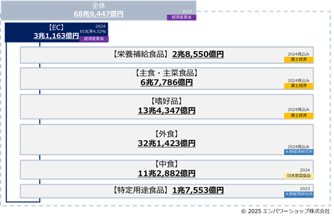Click the 富士経済 tag in 主食・主菜食品 row
The image size is (334, 218).
click(x=299, y=86)
